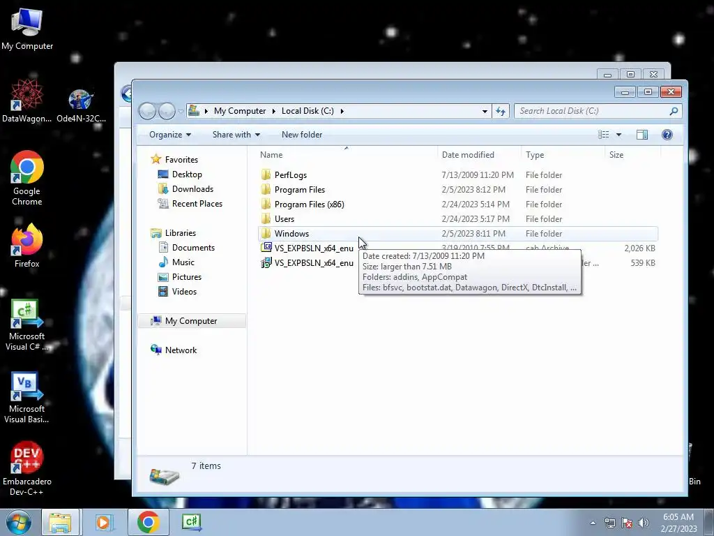The height and width of the screenshot is (536, 714).
Task: Open the Organize menu
Action: pos(170,135)
